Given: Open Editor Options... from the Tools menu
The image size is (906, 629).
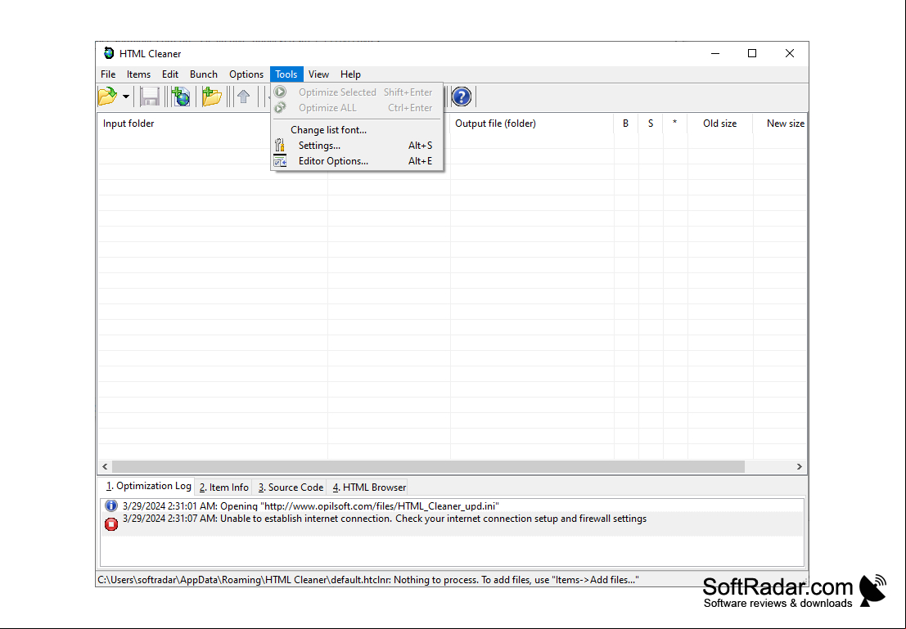Looking at the screenshot, I should click(357, 161).
